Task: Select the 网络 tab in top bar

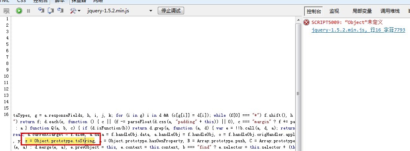Action: pyautogui.click(x=98, y=1)
